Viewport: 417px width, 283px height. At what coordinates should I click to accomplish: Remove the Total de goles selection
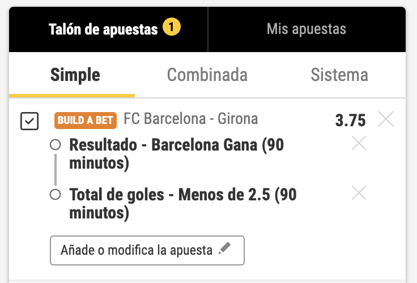tap(359, 194)
